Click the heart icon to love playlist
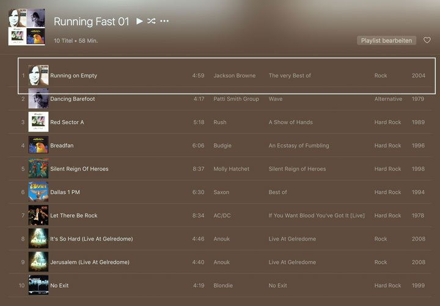 (427, 40)
